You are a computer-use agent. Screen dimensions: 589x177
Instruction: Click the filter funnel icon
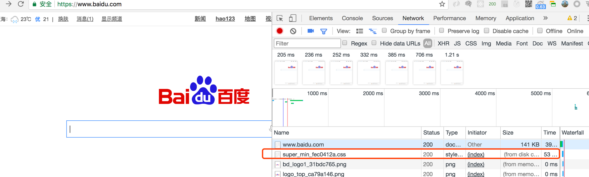(x=323, y=31)
